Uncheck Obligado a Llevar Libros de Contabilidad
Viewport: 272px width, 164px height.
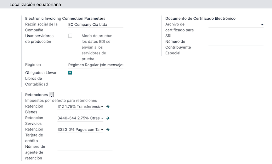pyautogui.click(x=70, y=73)
